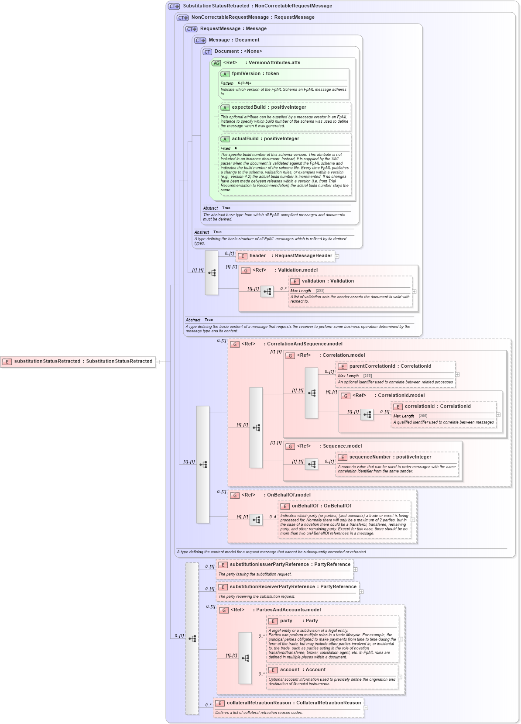Screen dimensions: 521x724
Task: Select sequence compositor in Sequence.model
Action: (312, 464)
